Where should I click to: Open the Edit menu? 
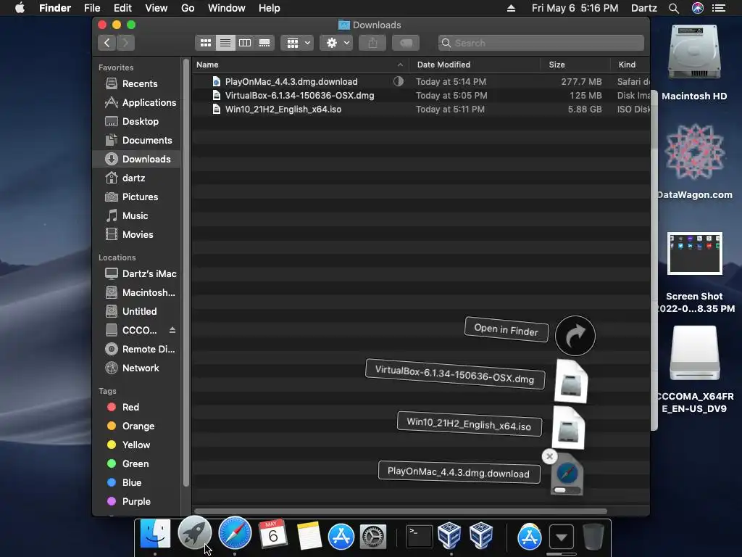click(x=122, y=8)
